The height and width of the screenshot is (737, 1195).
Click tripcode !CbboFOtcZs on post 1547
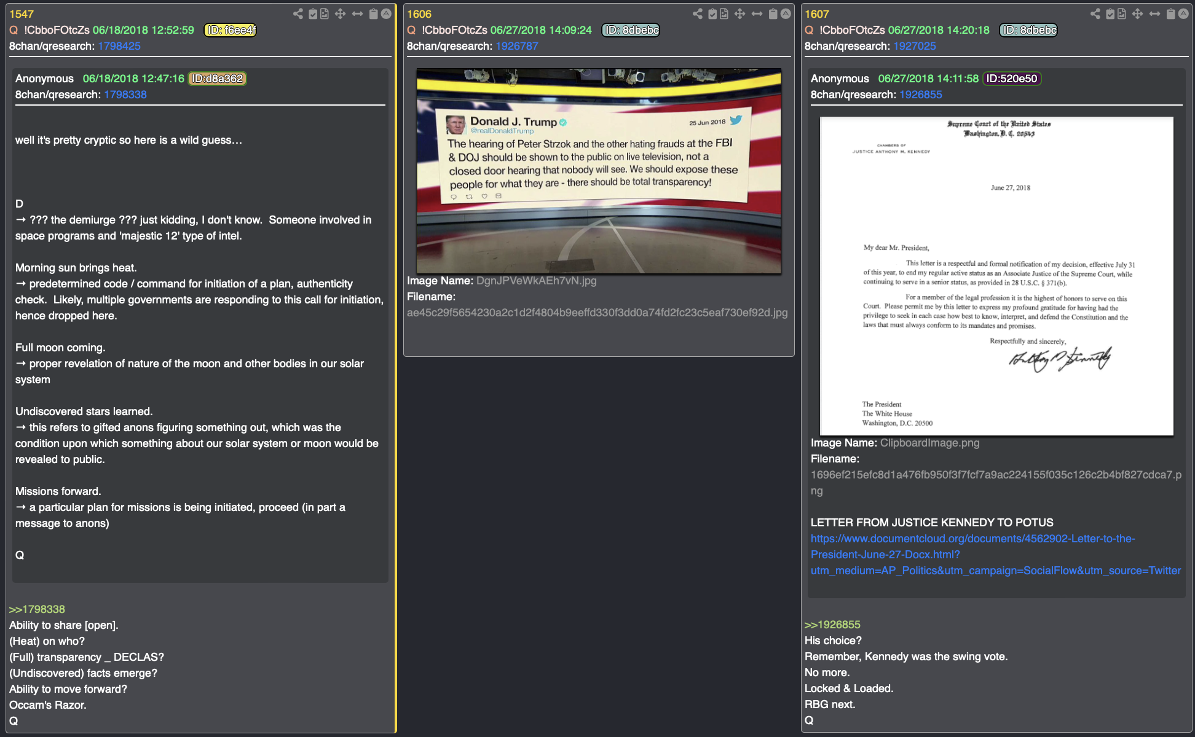coord(57,30)
